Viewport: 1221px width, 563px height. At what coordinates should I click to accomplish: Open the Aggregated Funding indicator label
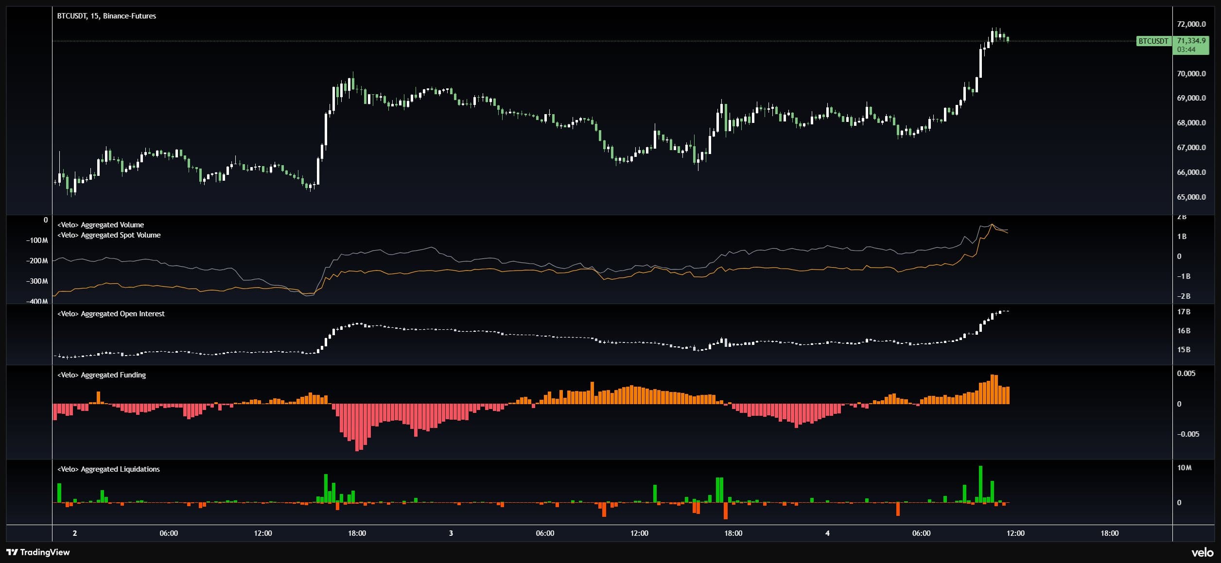click(x=102, y=375)
